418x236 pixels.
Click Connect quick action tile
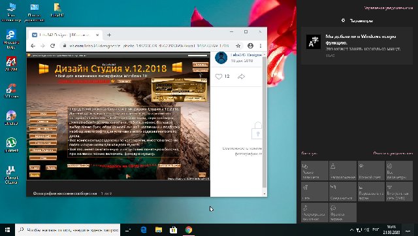(342, 192)
